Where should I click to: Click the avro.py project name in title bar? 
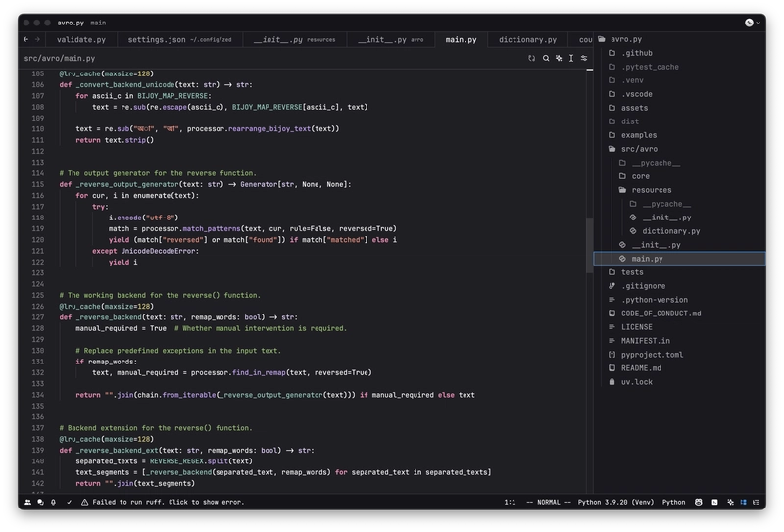(71, 23)
